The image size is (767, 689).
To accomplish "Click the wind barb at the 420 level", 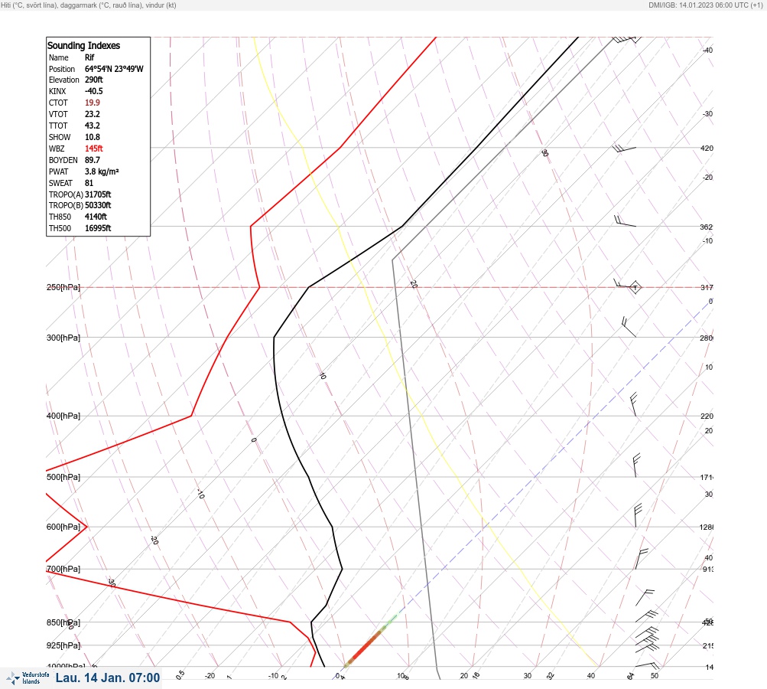I will pyautogui.click(x=624, y=148).
